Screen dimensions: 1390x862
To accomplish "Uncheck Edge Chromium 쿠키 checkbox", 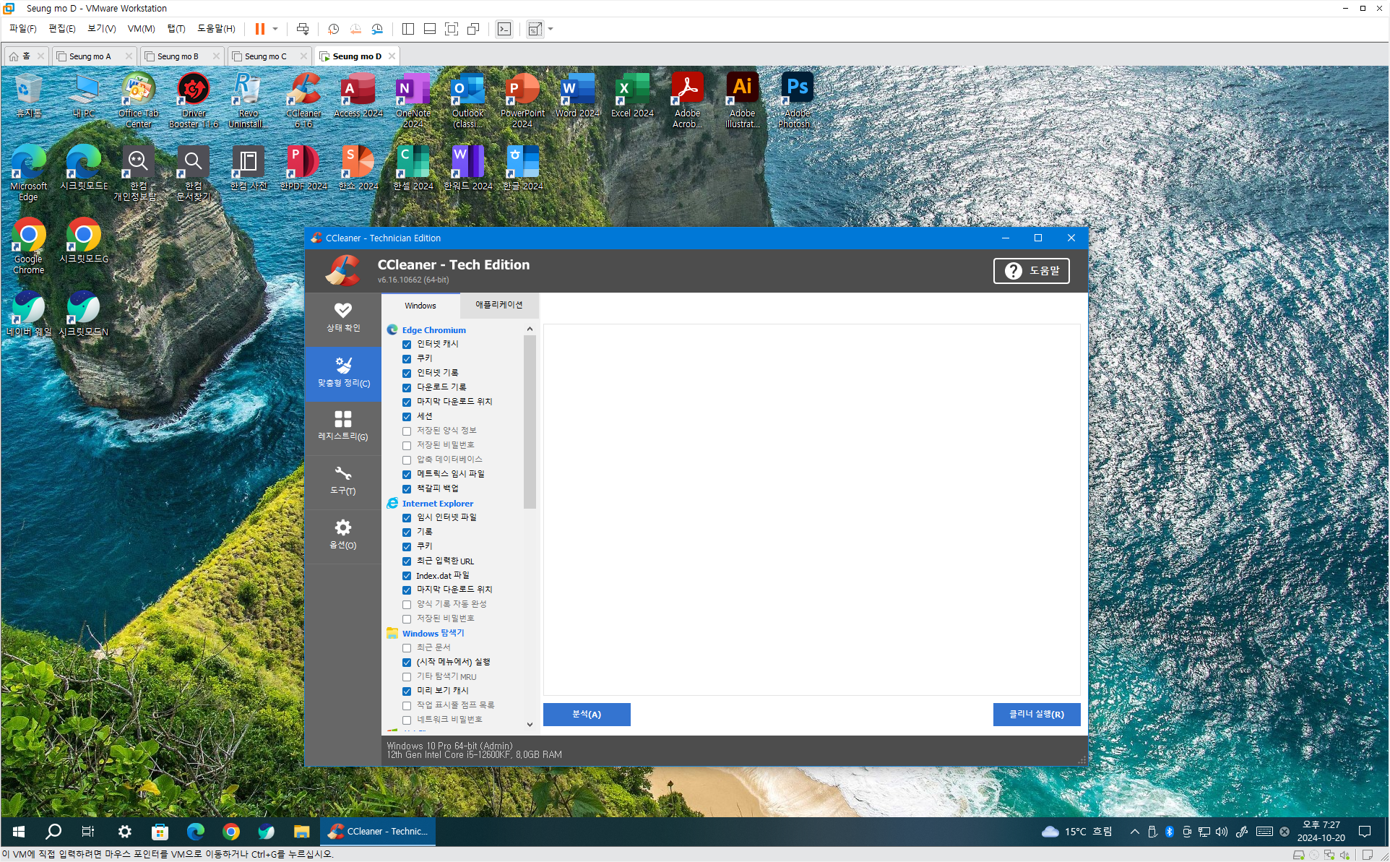I will click(x=407, y=359).
